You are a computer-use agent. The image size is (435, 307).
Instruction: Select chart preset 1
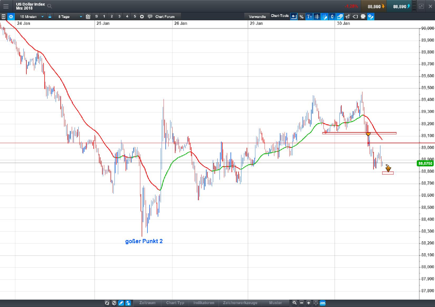104,16
